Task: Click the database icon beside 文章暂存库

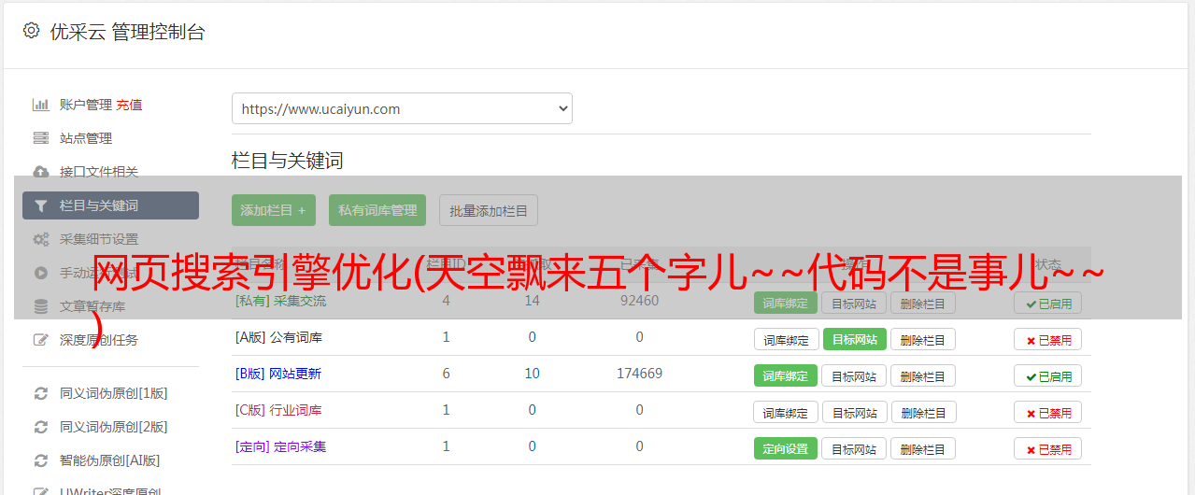Action: pyautogui.click(x=41, y=306)
